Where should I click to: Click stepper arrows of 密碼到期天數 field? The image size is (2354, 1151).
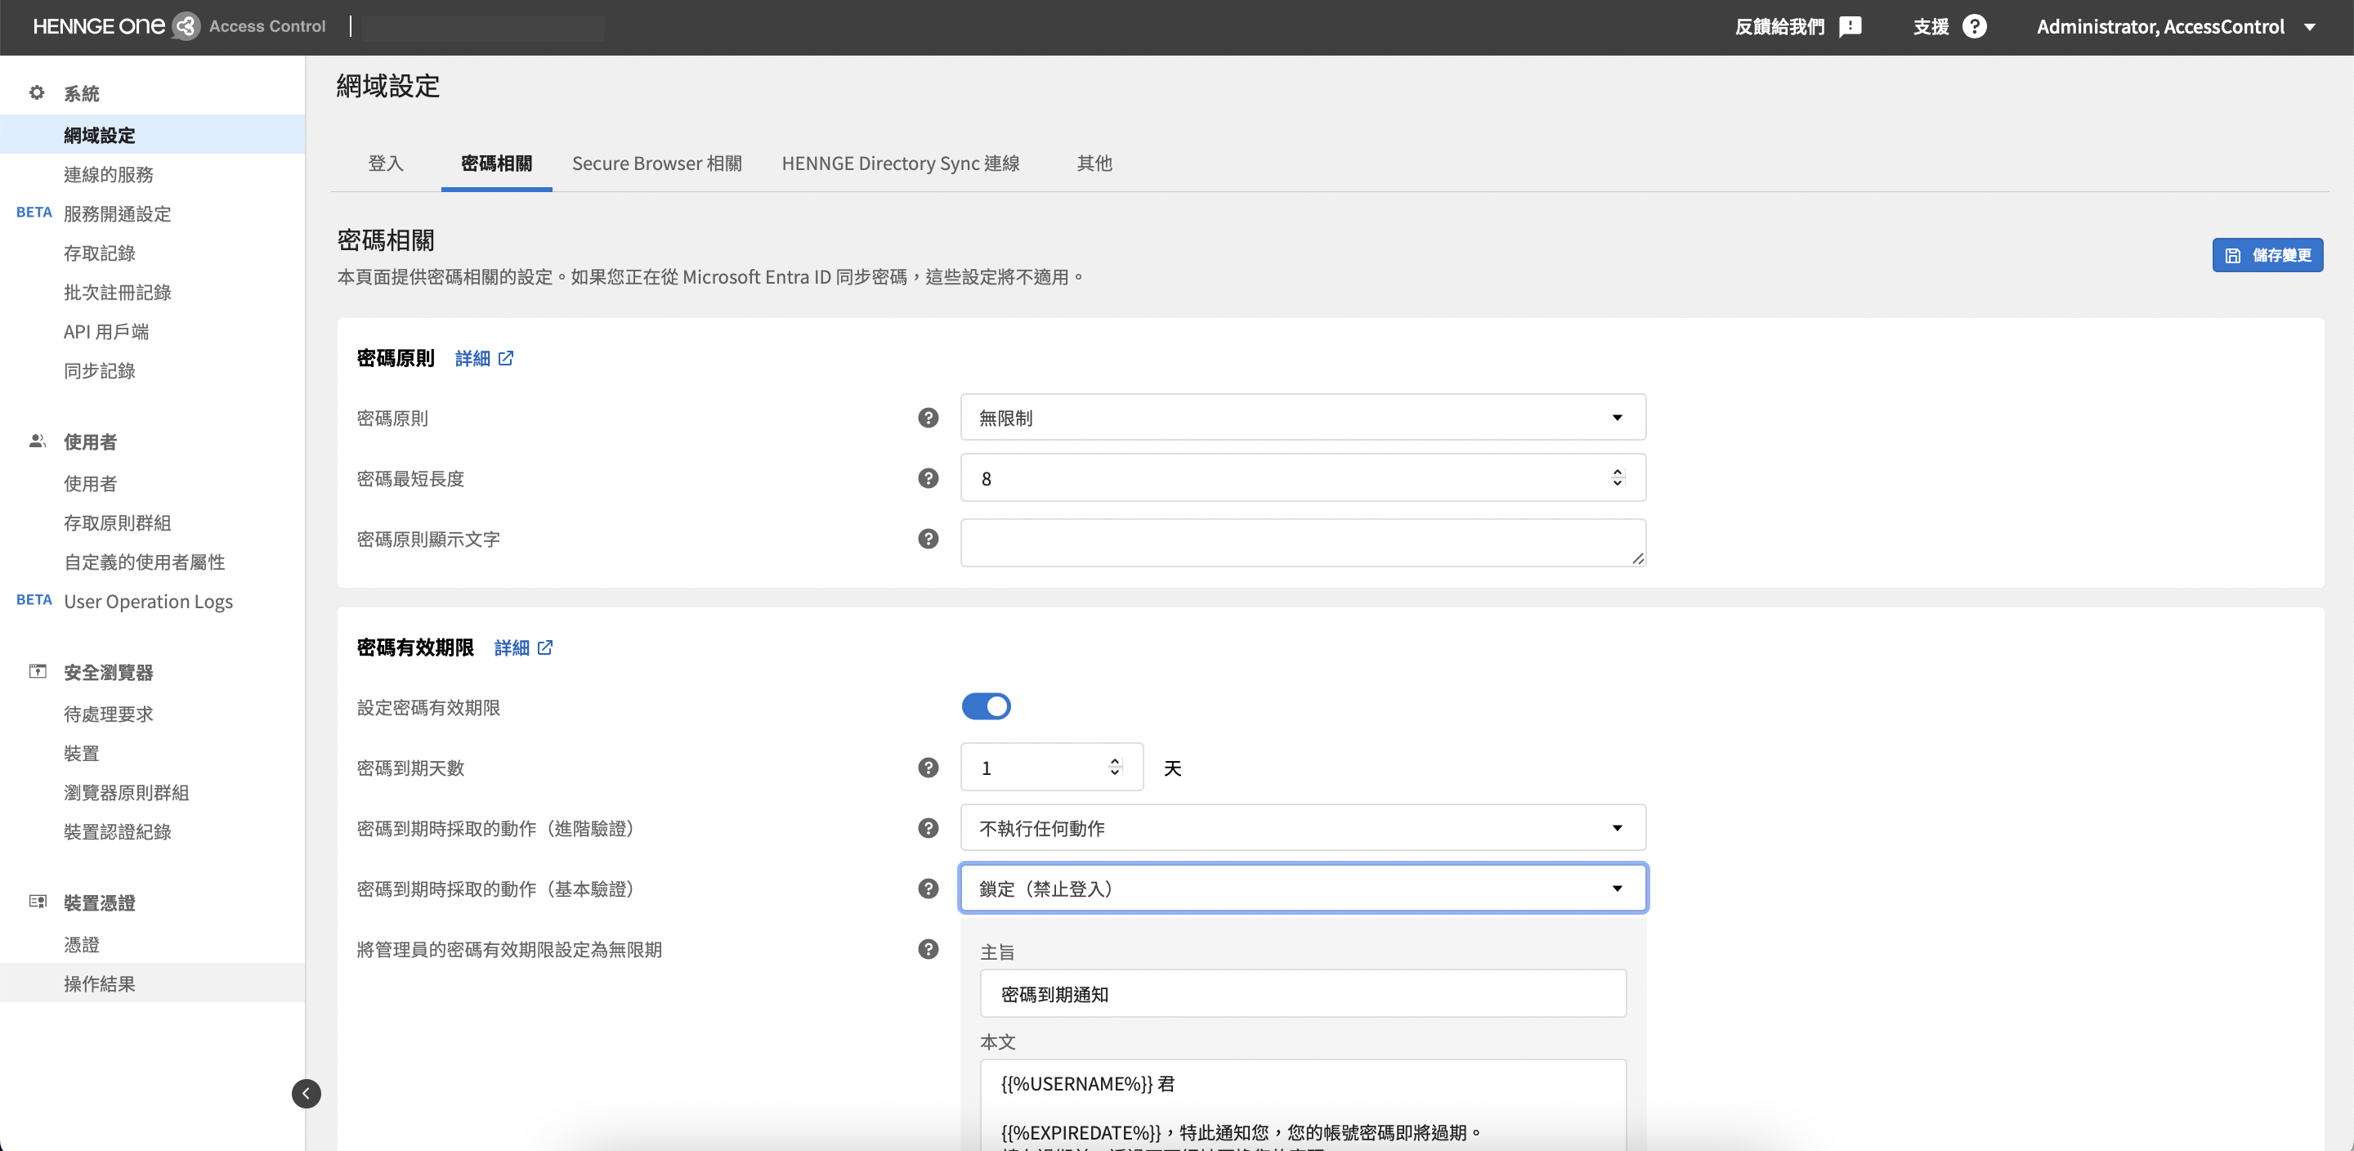(x=1114, y=767)
